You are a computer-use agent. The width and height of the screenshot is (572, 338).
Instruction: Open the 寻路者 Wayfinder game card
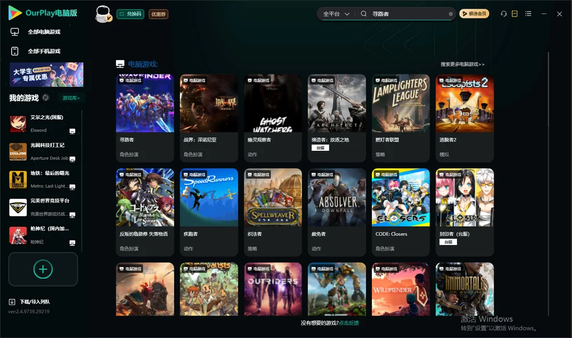click(145, 118)
